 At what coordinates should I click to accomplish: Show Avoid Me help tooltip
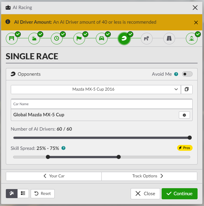click(176, 74)
